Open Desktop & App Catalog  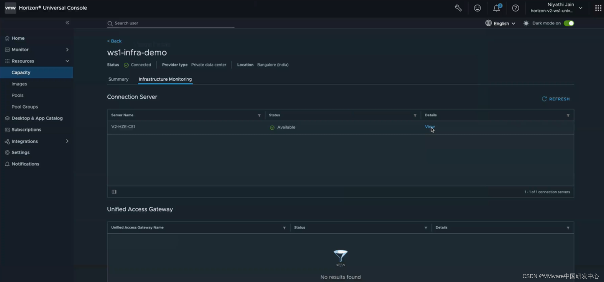point(37,118)
